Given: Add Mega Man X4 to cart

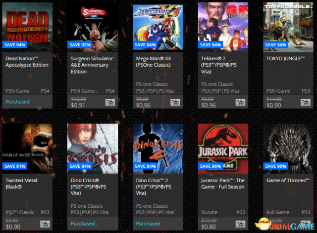Looking at the screenshot, I should (x=175, y=102).
